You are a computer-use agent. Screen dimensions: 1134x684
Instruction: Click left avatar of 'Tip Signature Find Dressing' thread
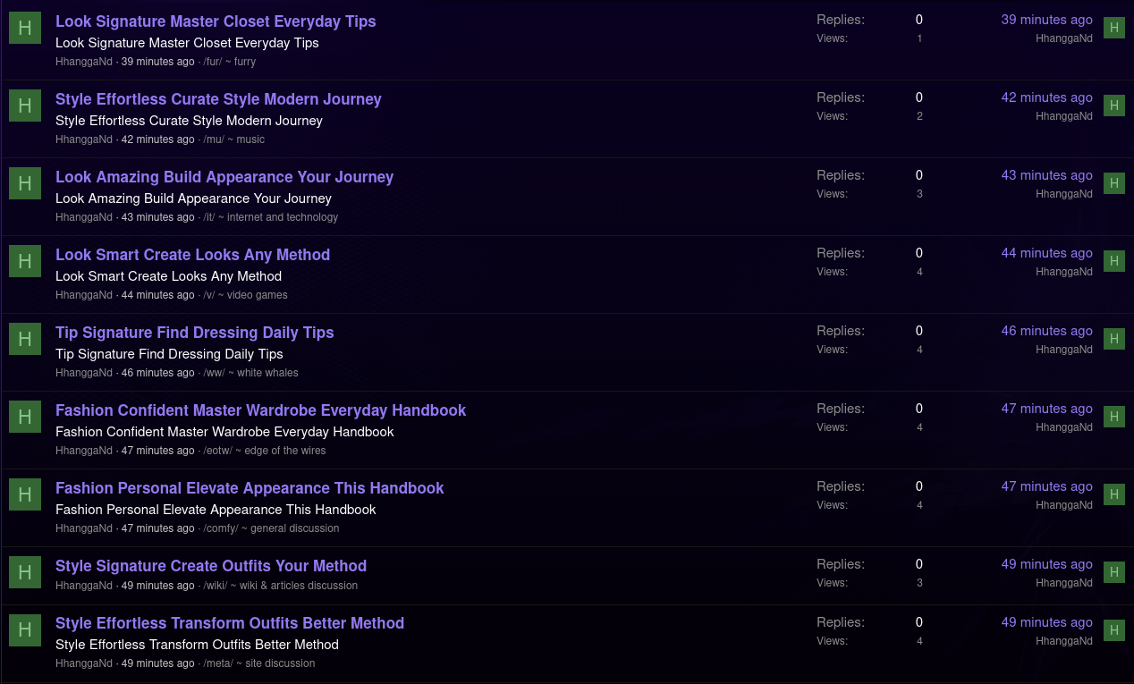tap(25, 339)
